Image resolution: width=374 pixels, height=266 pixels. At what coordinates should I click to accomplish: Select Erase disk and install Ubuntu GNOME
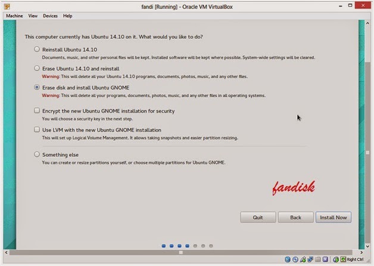(37, 88)
